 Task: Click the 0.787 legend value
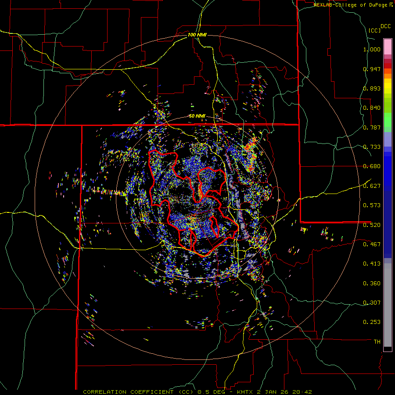click(x=372, y=127)
